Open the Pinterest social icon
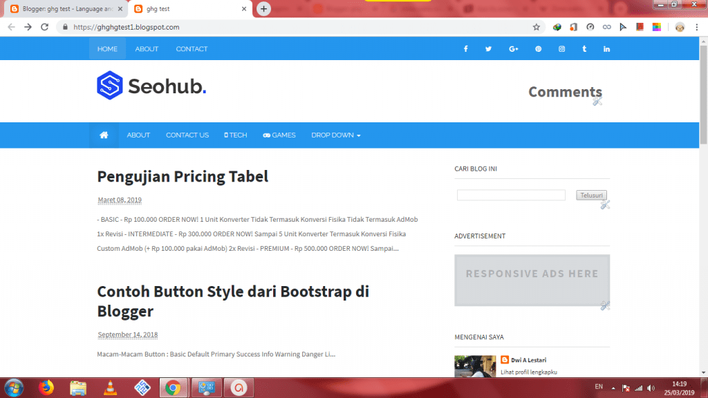 (538, 49)
